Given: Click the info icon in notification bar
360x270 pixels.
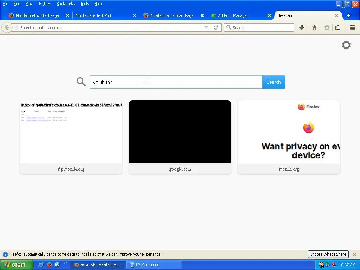Looking at the screenshot, I should pyautogui.click(x=5, y=255).
